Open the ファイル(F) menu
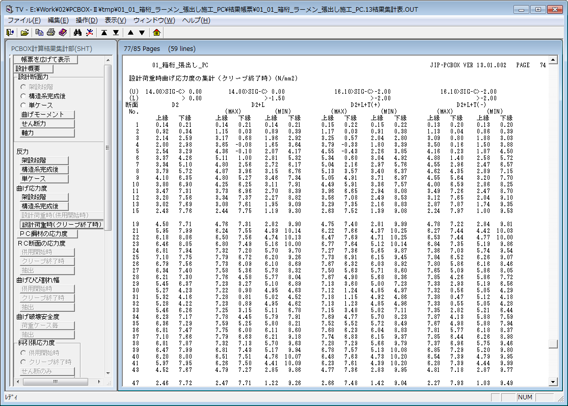The height and width of the screenshot is (406, 568). tap(24, 20)
